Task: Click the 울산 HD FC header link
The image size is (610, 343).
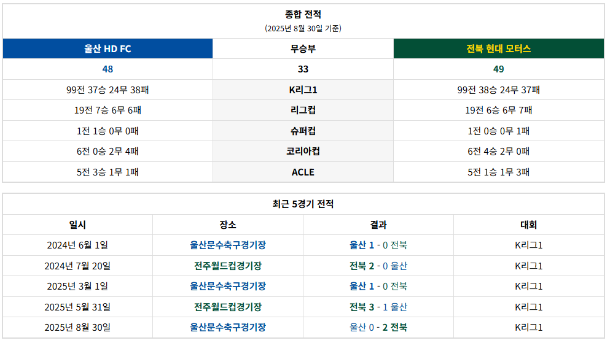Action: (108, 49)
